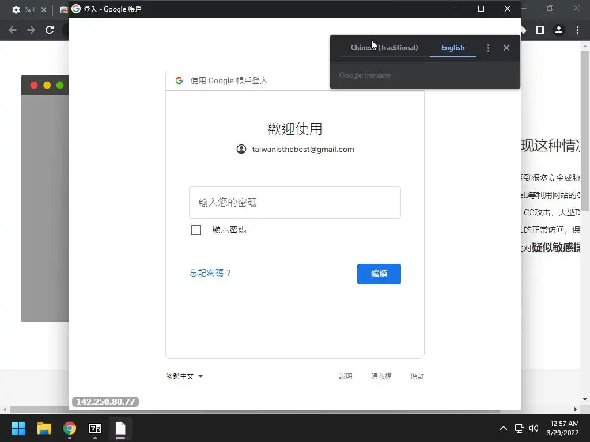Image resolution: width=590 pixels, height=442 pixels.
Task: Click the 歡迎使用 welcome heading
Action: click(295, 128)
